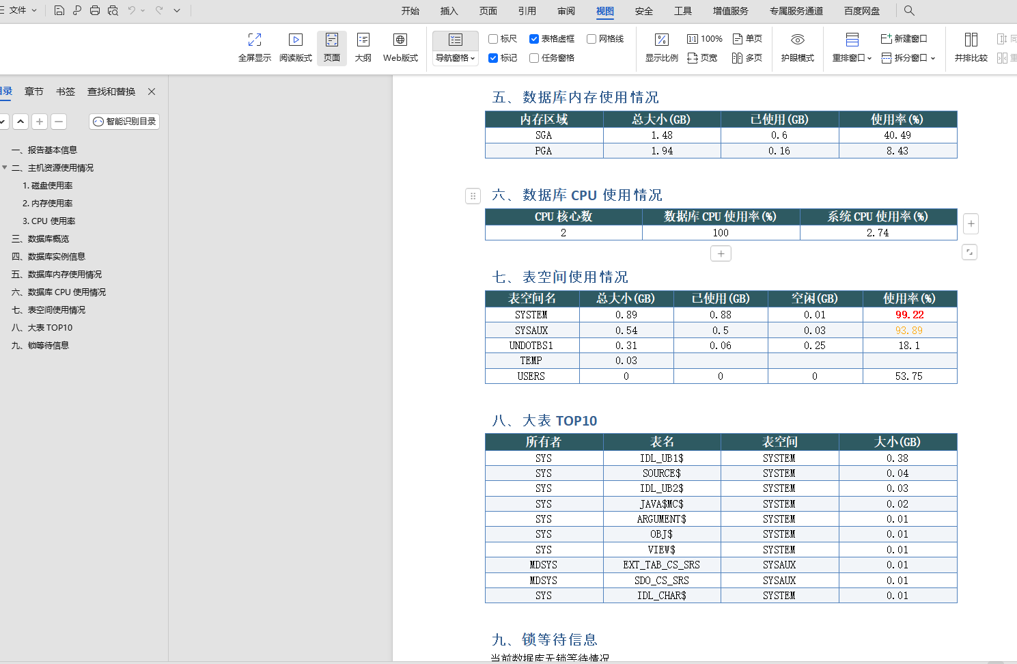This screenshot has height=664, width=1017.
Task: Click the CPU table resize corner handle
Action: pyautogui.click(x=969, y=252)
